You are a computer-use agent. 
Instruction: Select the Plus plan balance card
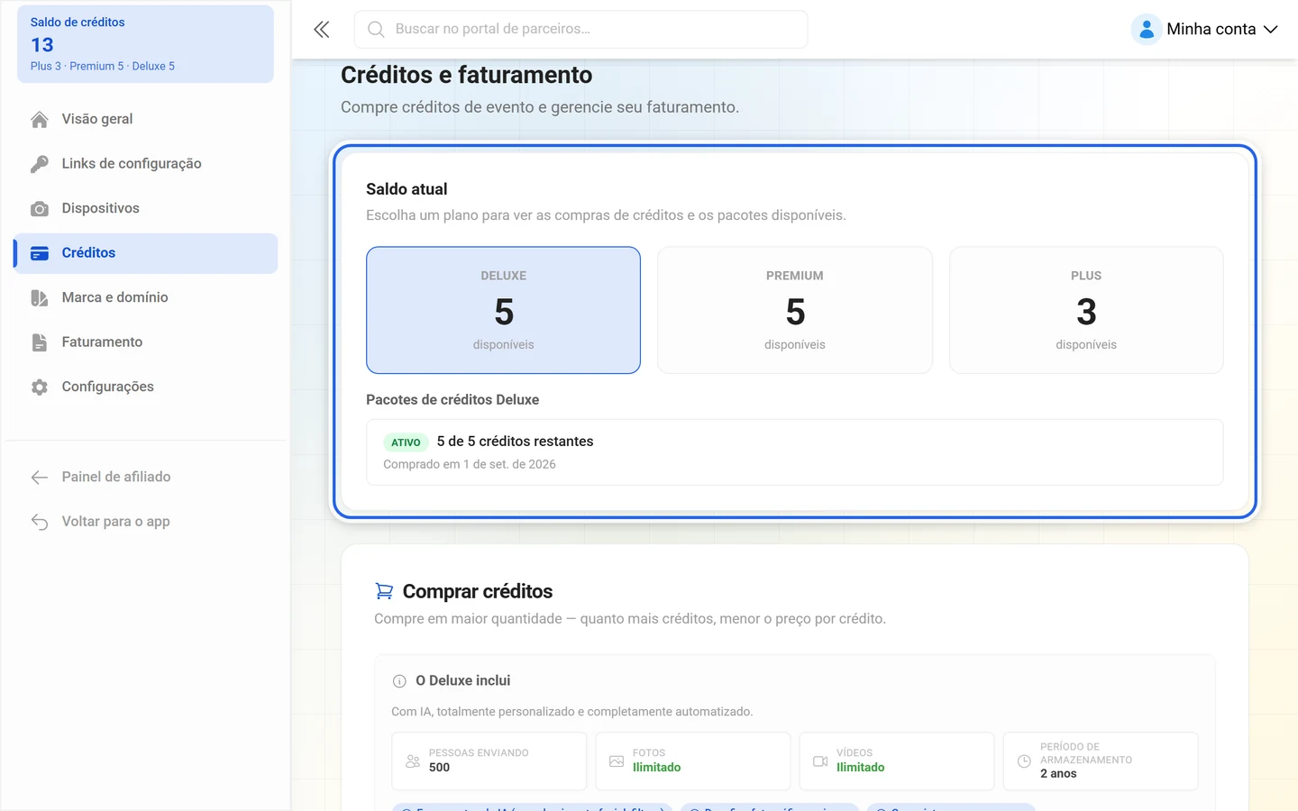(1086, 310)
